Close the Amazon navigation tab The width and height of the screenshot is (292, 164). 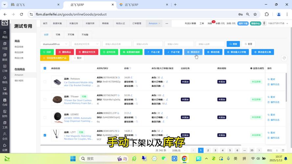pos(159,23)
